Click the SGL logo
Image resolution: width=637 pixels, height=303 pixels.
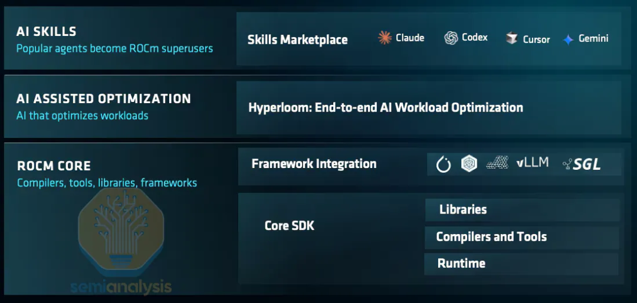coord(582,164)
